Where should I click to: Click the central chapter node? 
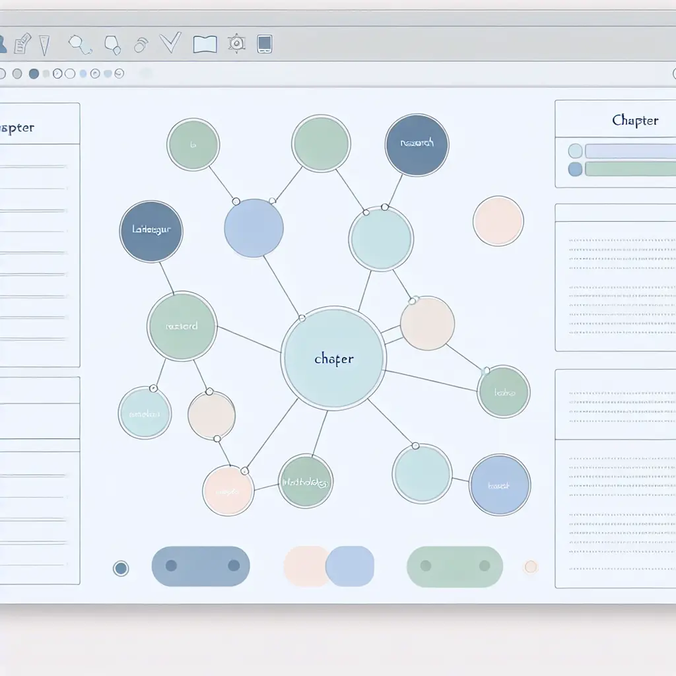click(x=335, y=359)
